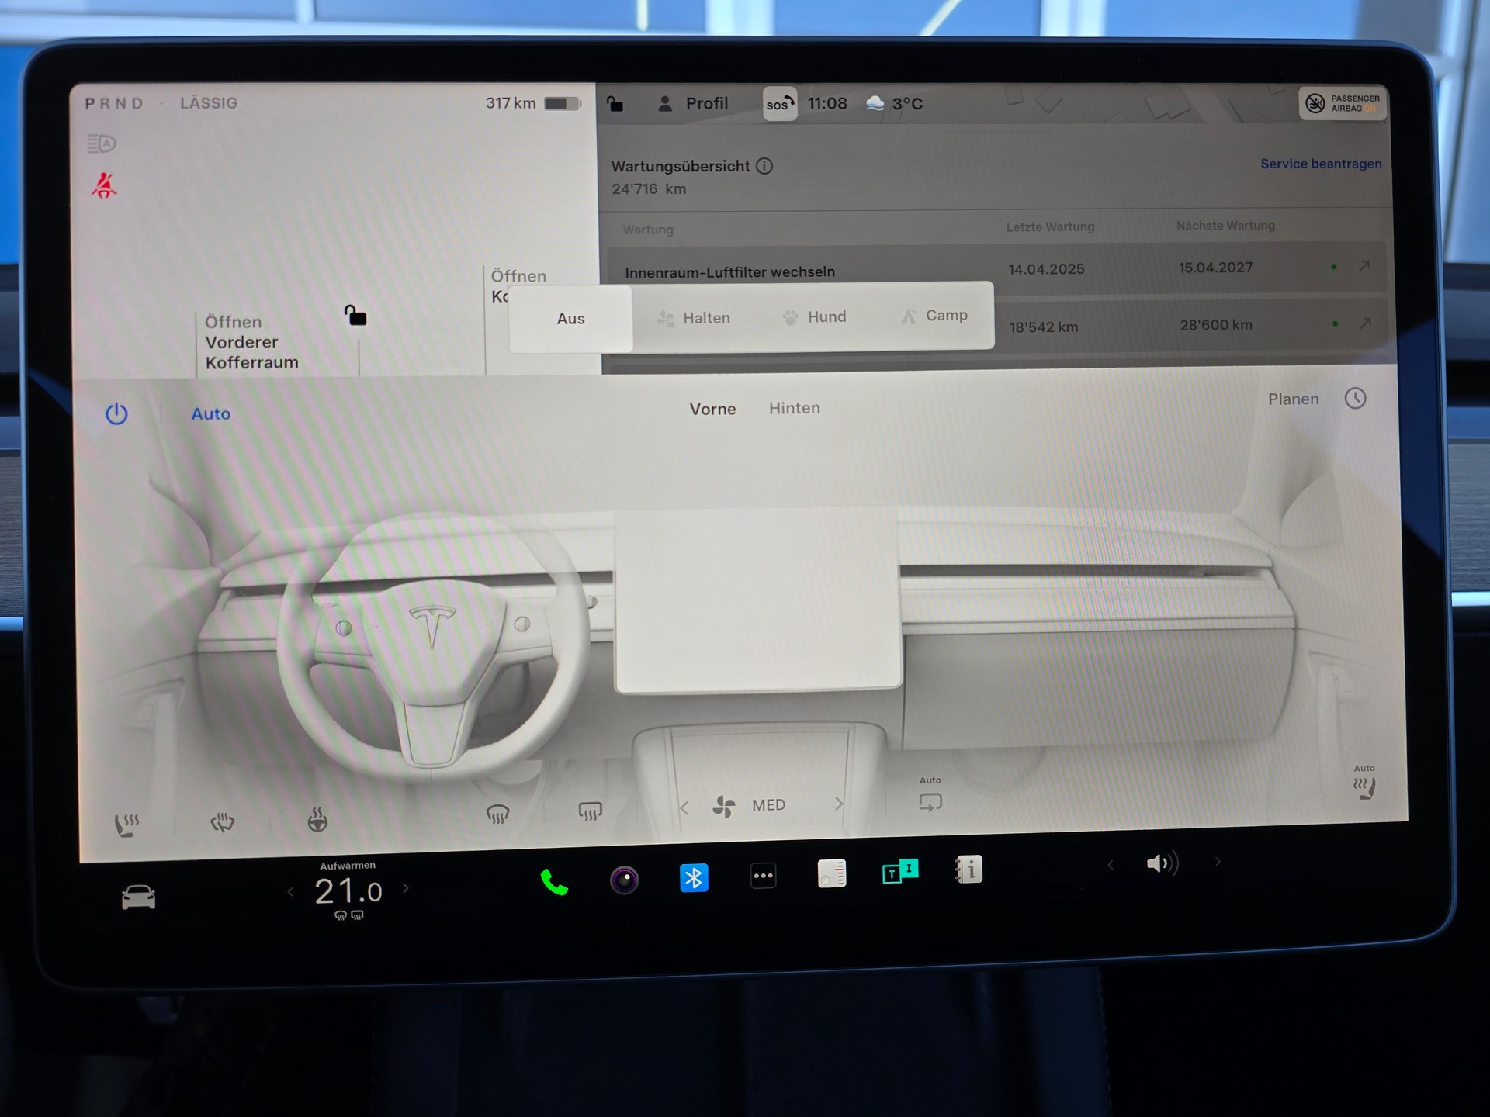Open the teal T-I app icon
This screenshot has width=1490, height=1117.
click(900, 871)
